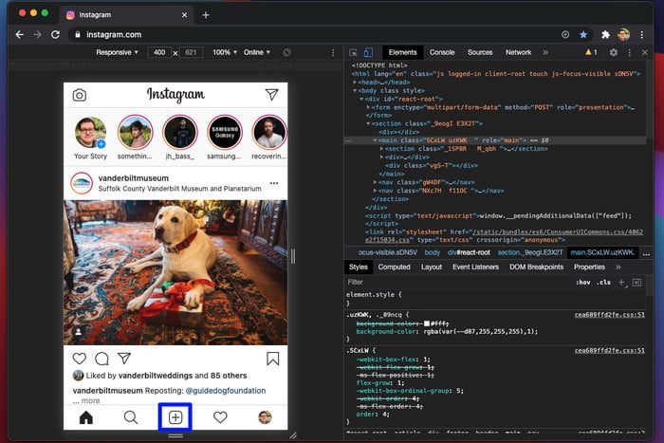Open a new browser tab
Image resolution: width=664 pixels, height=443 pixels.
(x=206, y=15)
